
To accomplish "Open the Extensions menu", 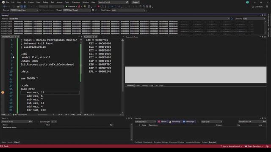I will 76,2.
